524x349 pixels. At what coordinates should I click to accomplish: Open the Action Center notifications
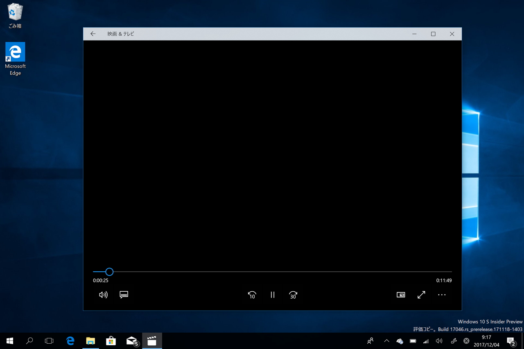[x=511, y=340]
